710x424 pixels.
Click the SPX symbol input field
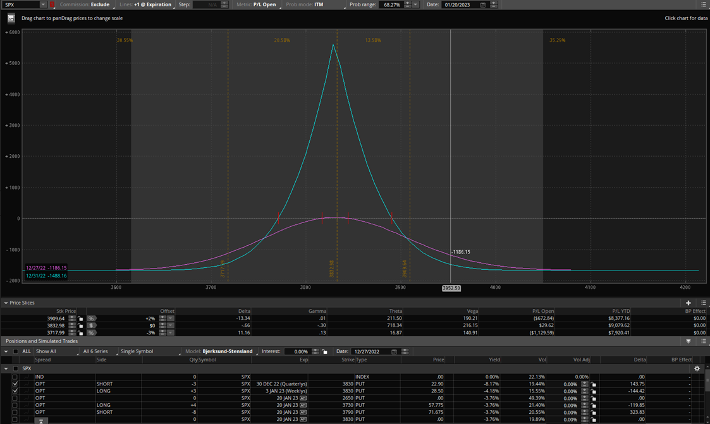tap(20, 4)
